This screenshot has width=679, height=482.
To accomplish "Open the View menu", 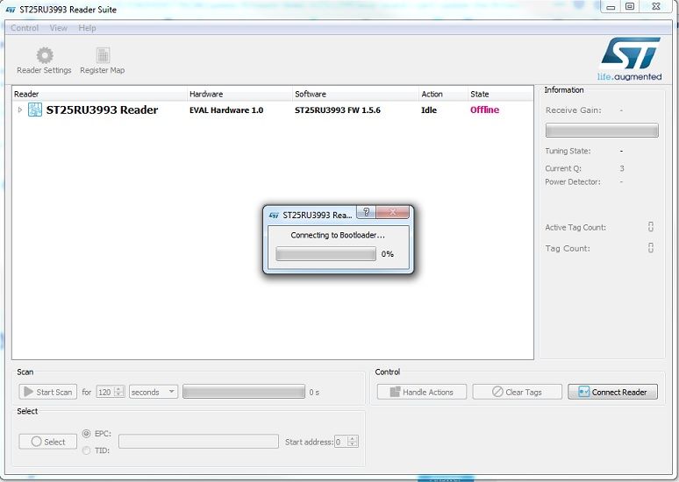I will coord(59,28).
